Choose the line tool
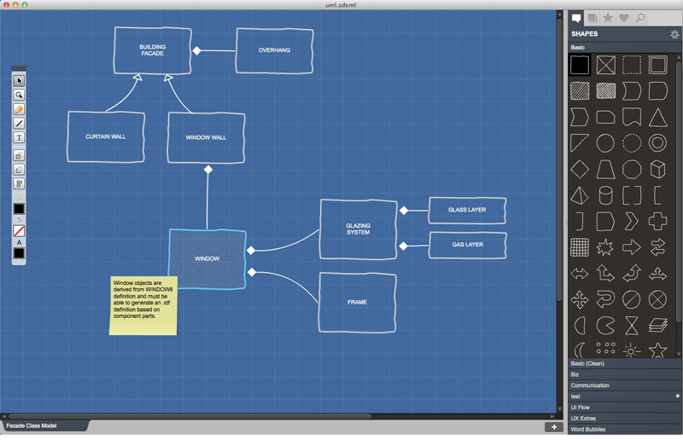 click(x=19, y=124)
